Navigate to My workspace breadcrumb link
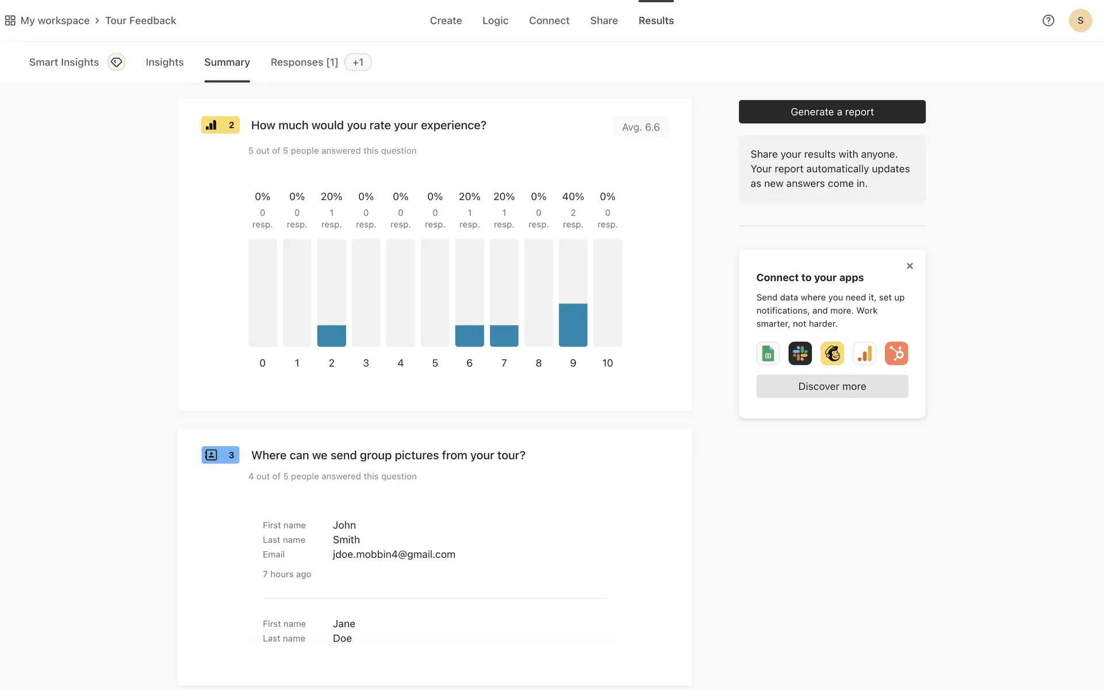This screenshot has height=690, width=1104. point(55,21)
